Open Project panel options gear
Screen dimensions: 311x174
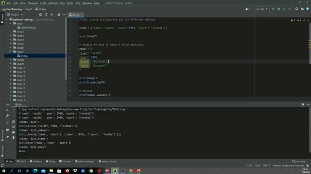pos(58,15)
